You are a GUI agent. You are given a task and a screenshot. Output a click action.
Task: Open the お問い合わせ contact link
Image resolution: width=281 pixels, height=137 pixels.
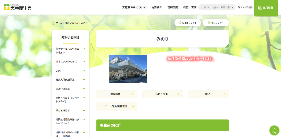(x=227, y=8)
